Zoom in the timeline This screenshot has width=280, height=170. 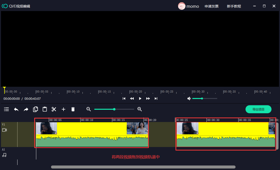pyautogui.click(x=140, y=109)
